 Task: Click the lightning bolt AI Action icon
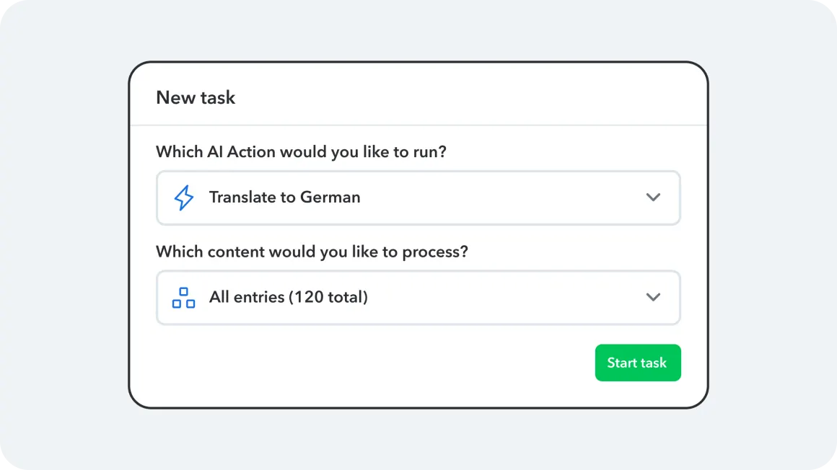[x=184, y=198]
